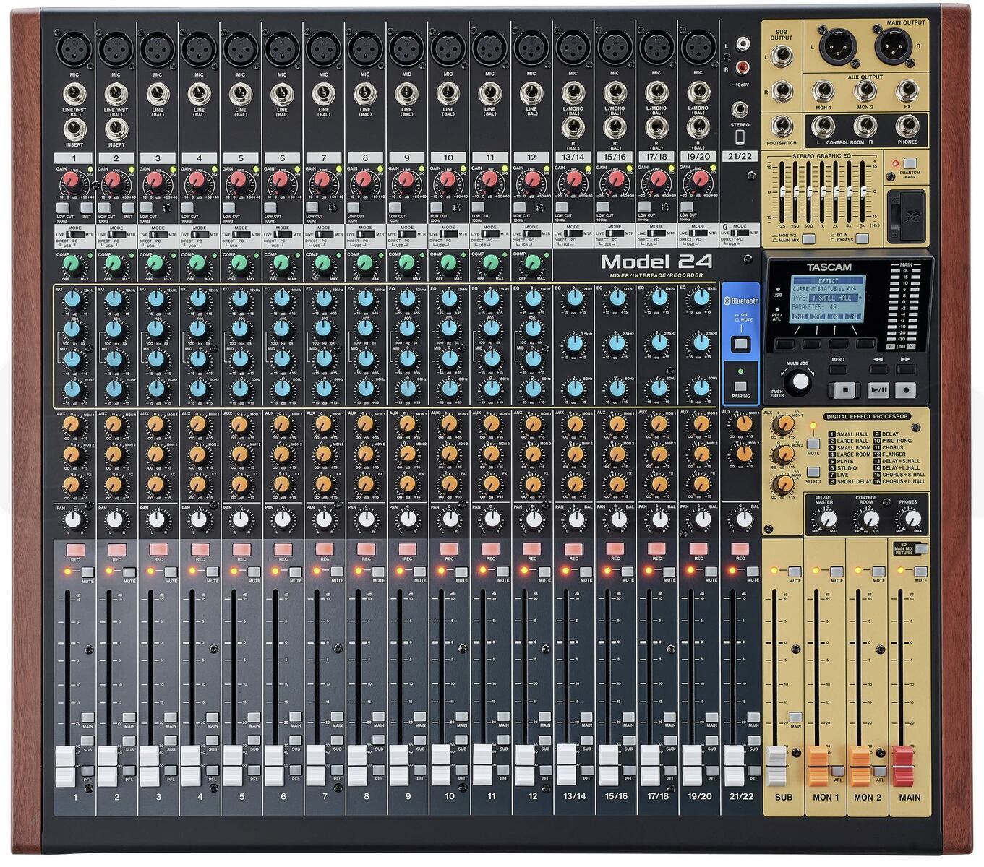The width and height of the screenshot is (984, 867).
Task: Click the Bluetooth PAIRING button
Action: [x=740, y=386]
